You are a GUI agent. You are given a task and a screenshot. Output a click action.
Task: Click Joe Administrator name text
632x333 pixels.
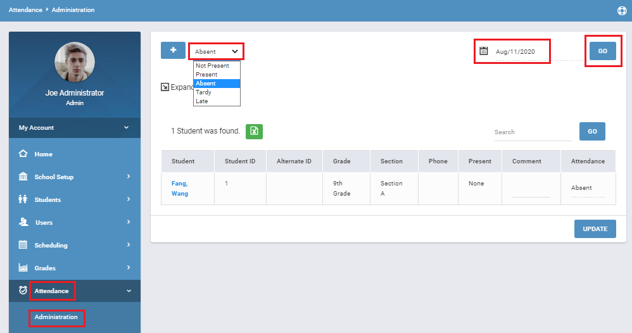point(75,92)
